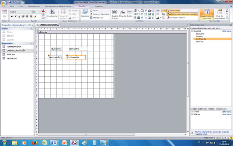Click the Fecha y hora icon

[x=97, y=18]
